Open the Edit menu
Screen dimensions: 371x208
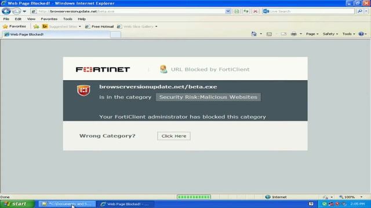(x=18, y=19)
